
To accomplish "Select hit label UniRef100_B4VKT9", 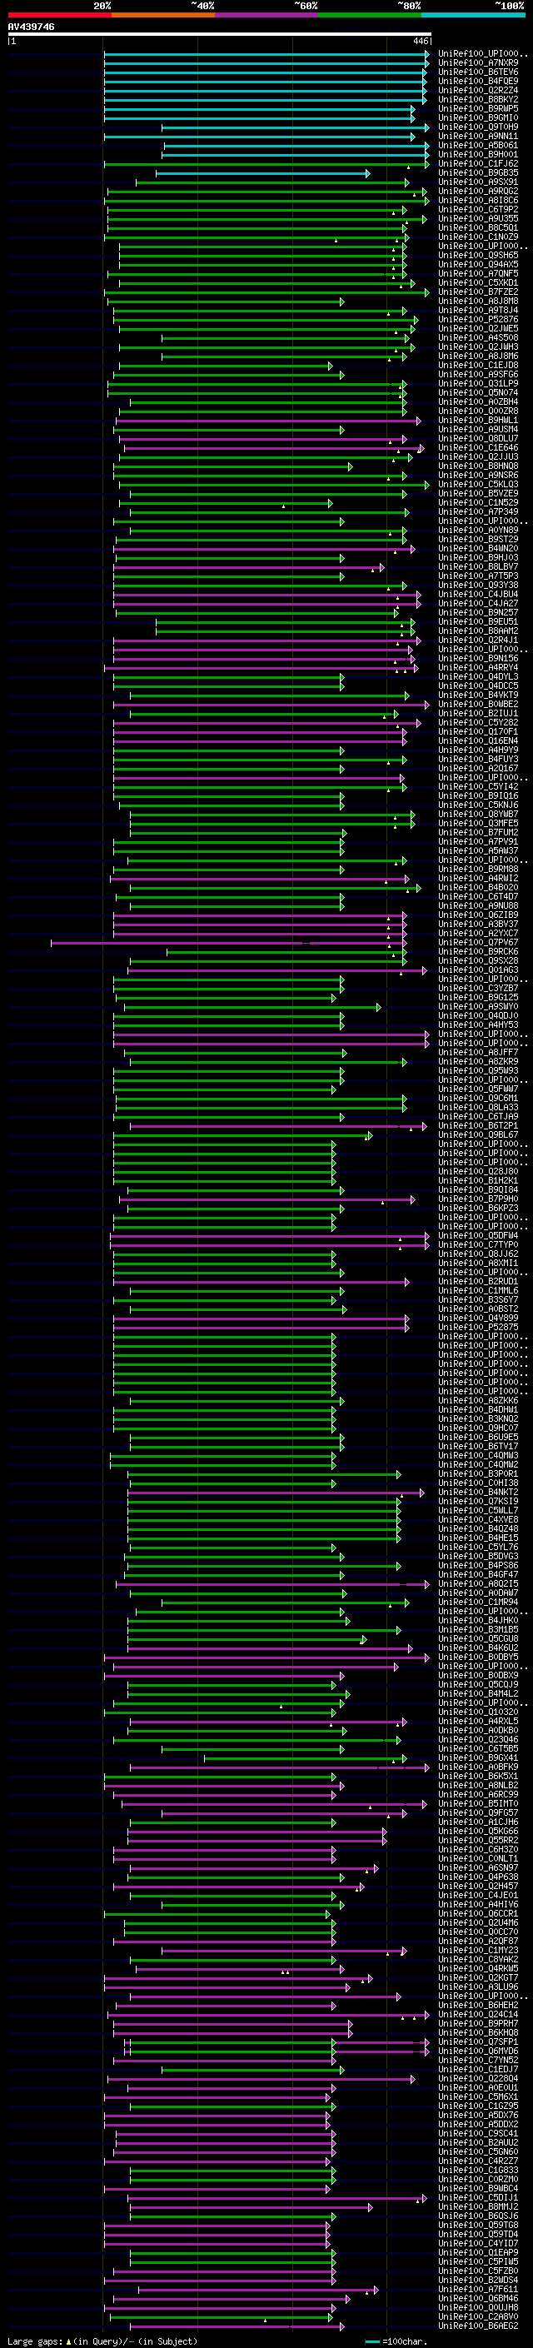I will point(478,695).
